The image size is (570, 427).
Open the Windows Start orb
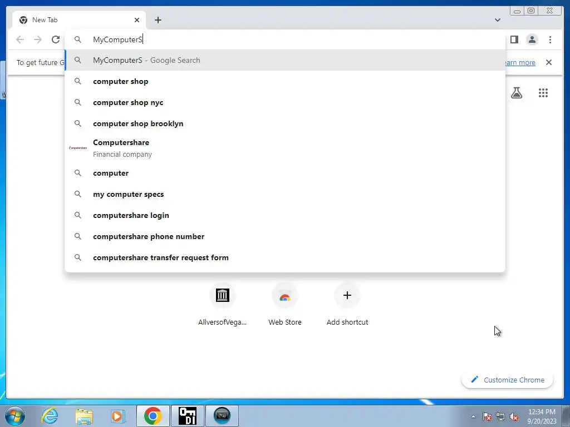pyautogui.click(x=15, y=416)
